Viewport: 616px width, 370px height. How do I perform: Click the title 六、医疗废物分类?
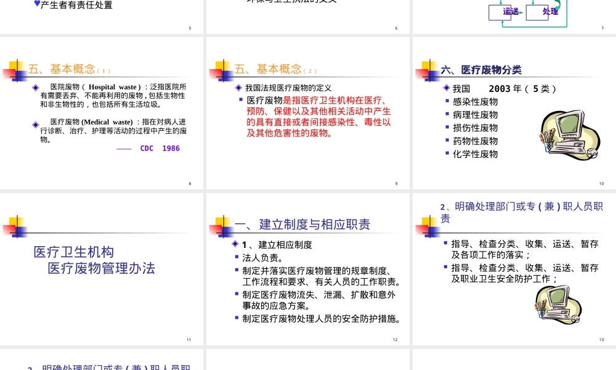[x=481, y=70]
